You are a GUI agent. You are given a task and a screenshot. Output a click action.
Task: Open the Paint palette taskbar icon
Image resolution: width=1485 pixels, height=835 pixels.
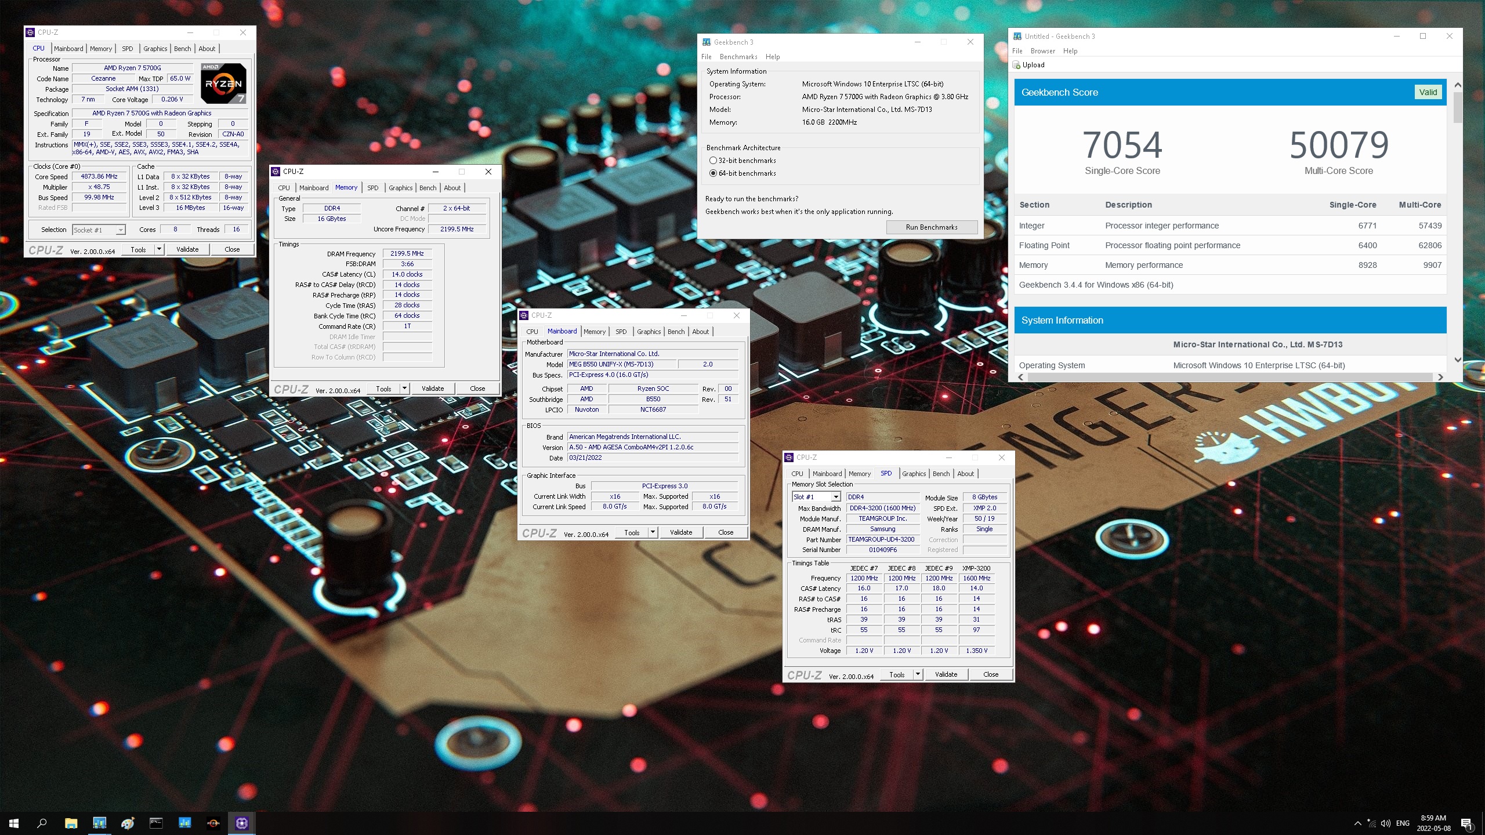click(128, 823)
